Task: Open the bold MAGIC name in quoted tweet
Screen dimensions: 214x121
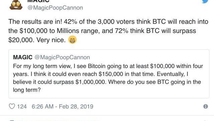Action: point(23,57)
